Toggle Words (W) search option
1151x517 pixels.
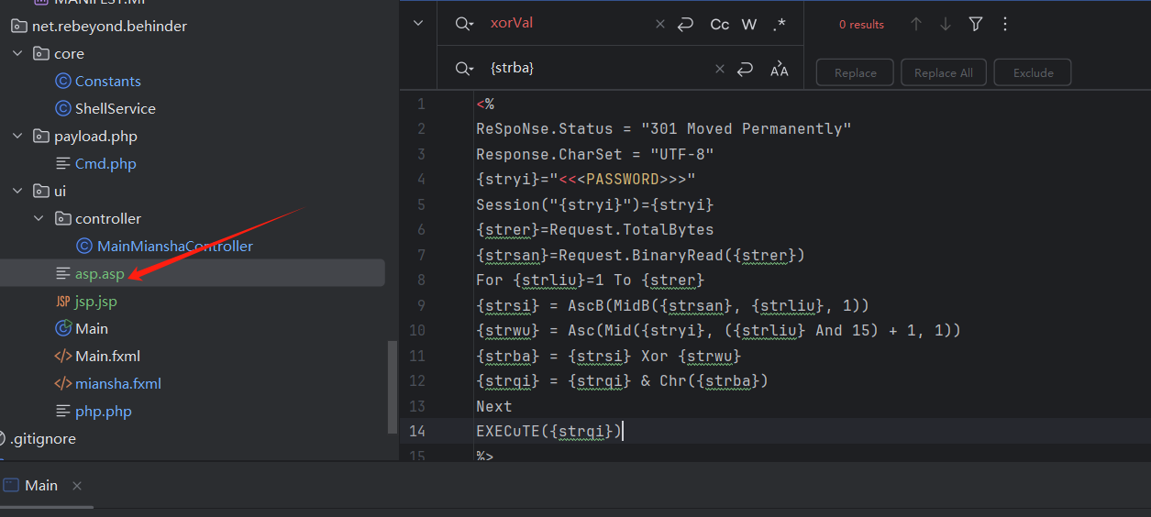pos(749,25)
